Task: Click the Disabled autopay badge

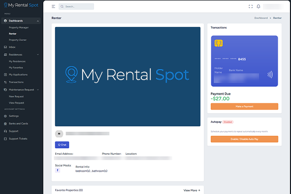Action: [228, 122]
